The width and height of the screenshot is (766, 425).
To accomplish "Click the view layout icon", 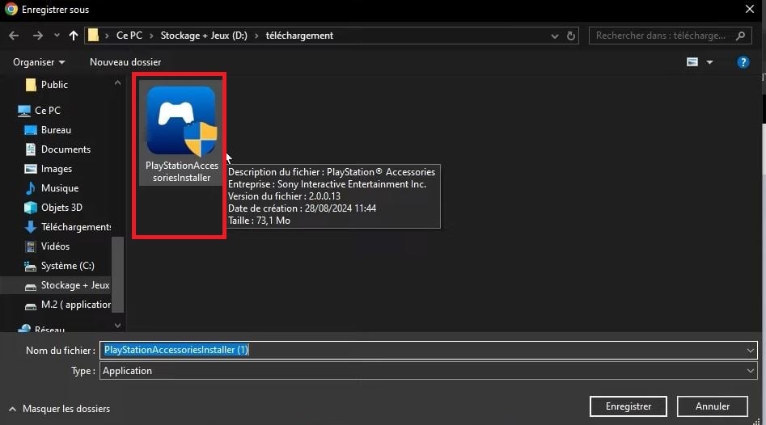I will point(692,62).
